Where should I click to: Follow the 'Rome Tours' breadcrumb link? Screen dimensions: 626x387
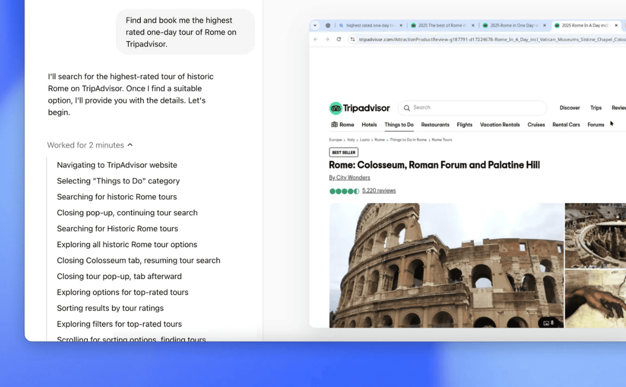[x=442, y=140]
